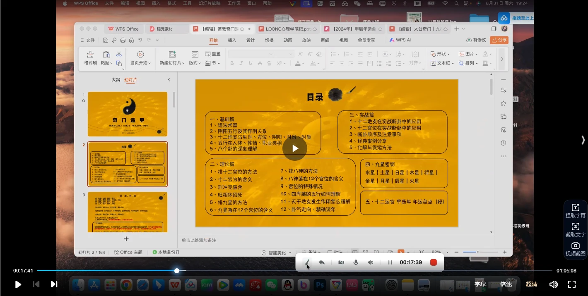Open 版式 layout dropdown
The image size is (588, 296).
(195, 63)
